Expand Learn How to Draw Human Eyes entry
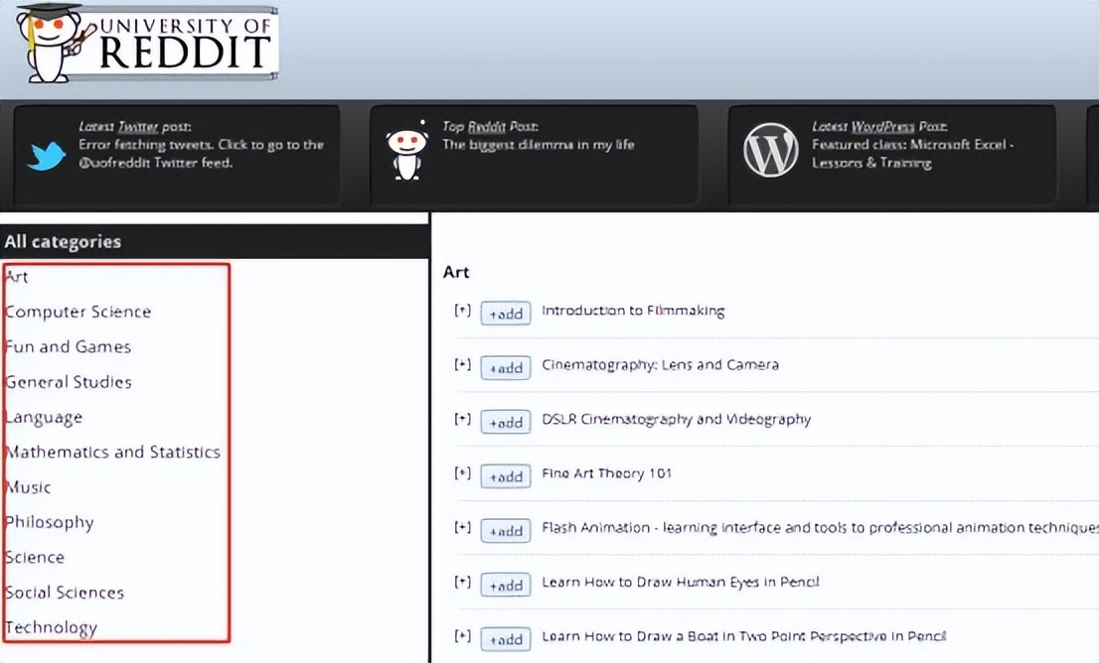This screenshot has width=1099, height=663. pos(461,582)
